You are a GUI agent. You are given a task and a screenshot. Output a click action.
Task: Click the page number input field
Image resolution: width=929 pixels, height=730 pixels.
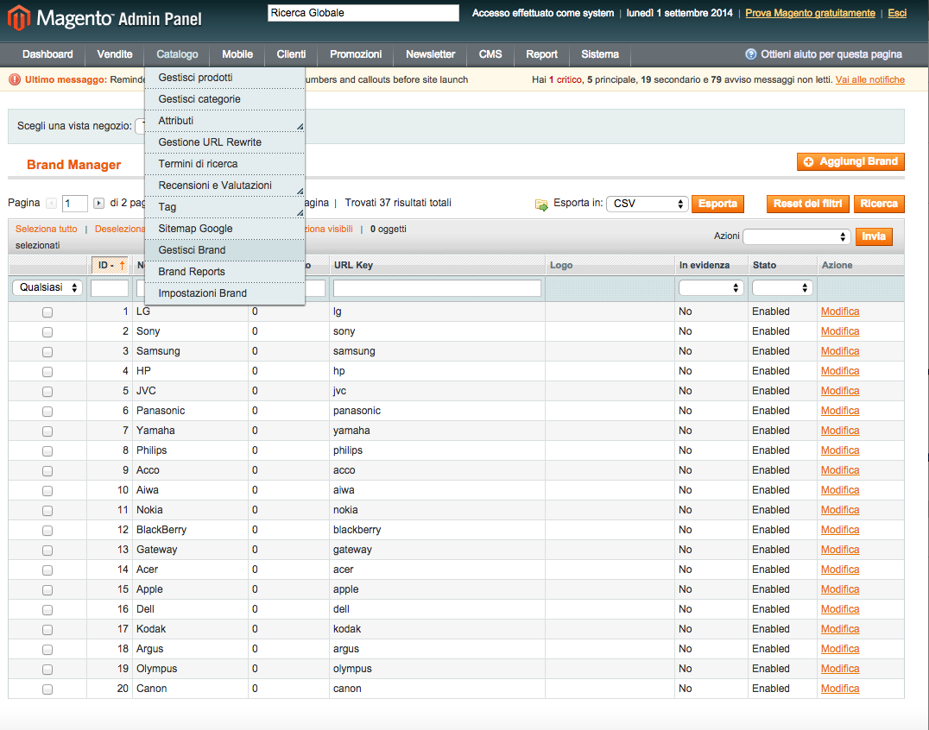[x=74, y=204]
